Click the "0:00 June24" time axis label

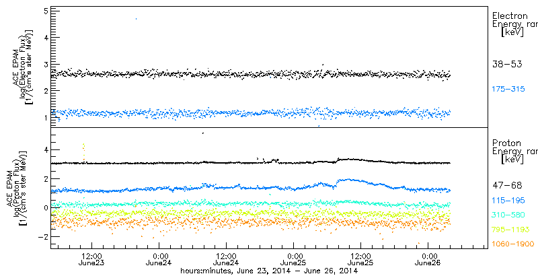[159, 260]
